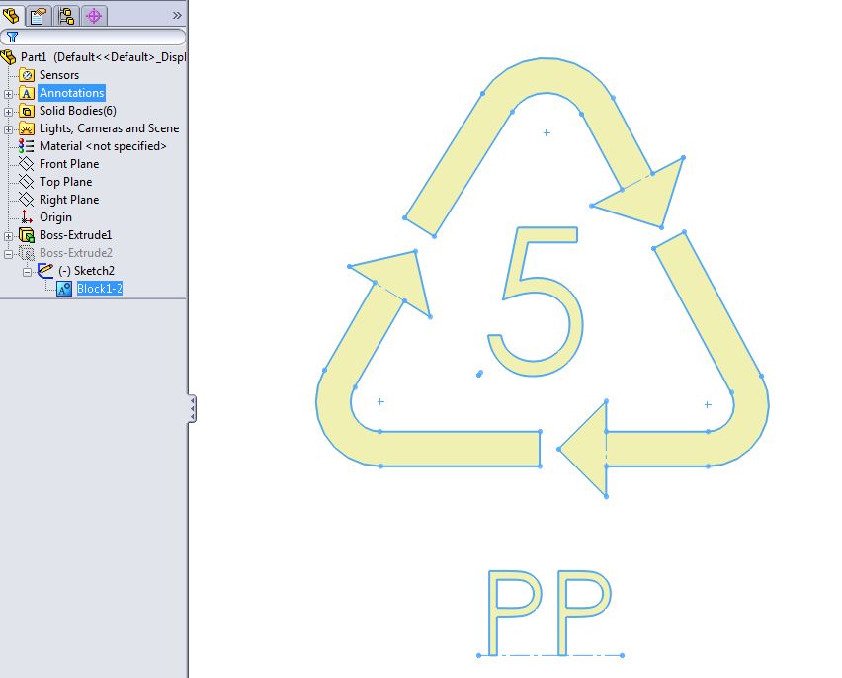
Task: Select Right Plane in the tree
Action: [69, 200]
